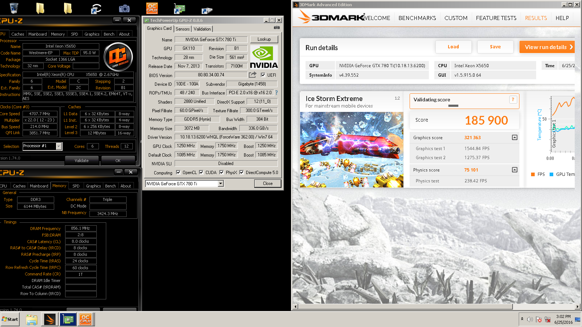
Task: Click the Show desktop tray icon
Action: pyautogui.click(x=578, y=319)
